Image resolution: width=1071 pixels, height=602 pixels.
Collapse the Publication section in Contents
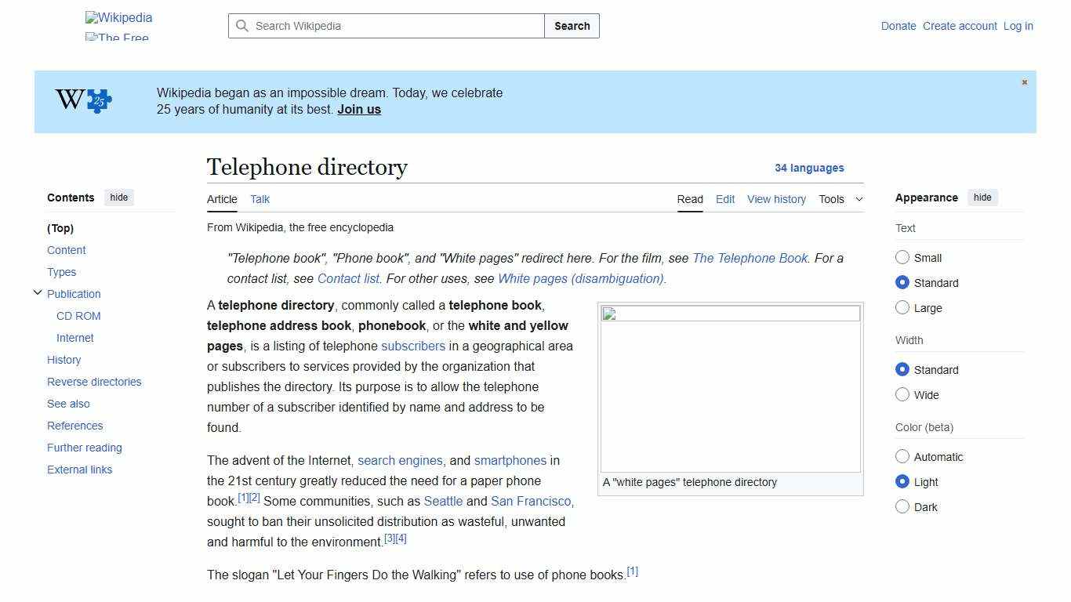pyautogui.click(x=38, y=292)
